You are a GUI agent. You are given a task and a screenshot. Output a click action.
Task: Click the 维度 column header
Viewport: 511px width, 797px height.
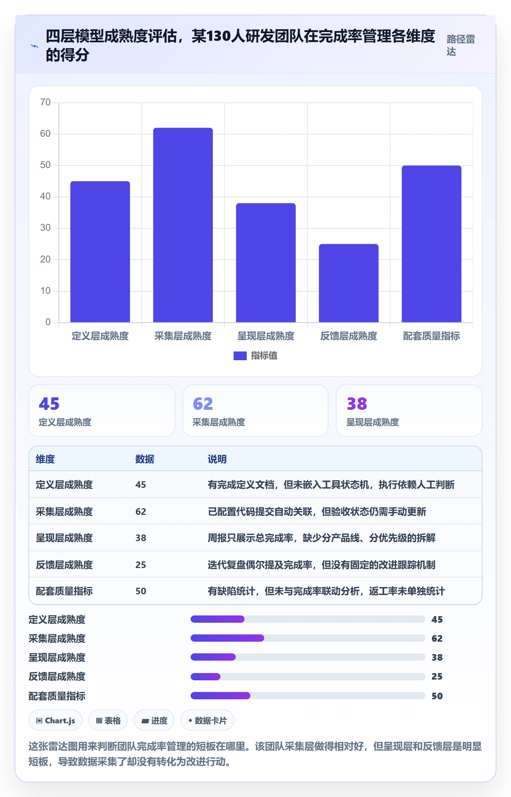[x=45, y=459]
